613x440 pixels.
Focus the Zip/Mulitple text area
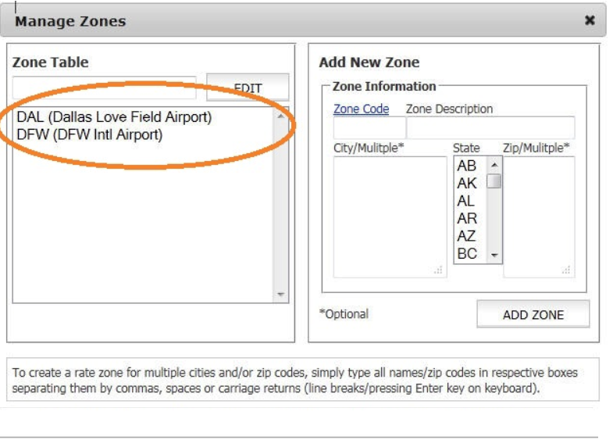[539, 217]
